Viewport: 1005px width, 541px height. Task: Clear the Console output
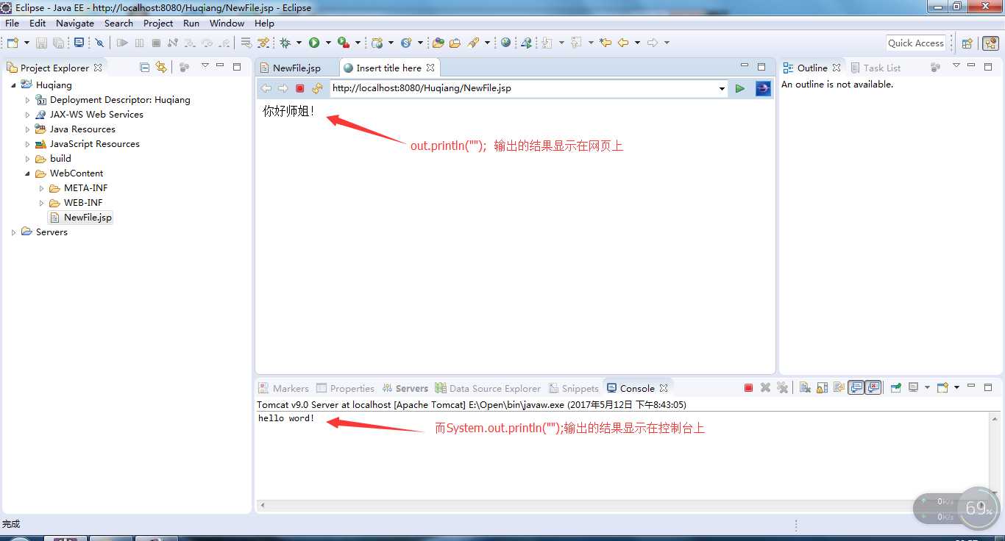805,387
